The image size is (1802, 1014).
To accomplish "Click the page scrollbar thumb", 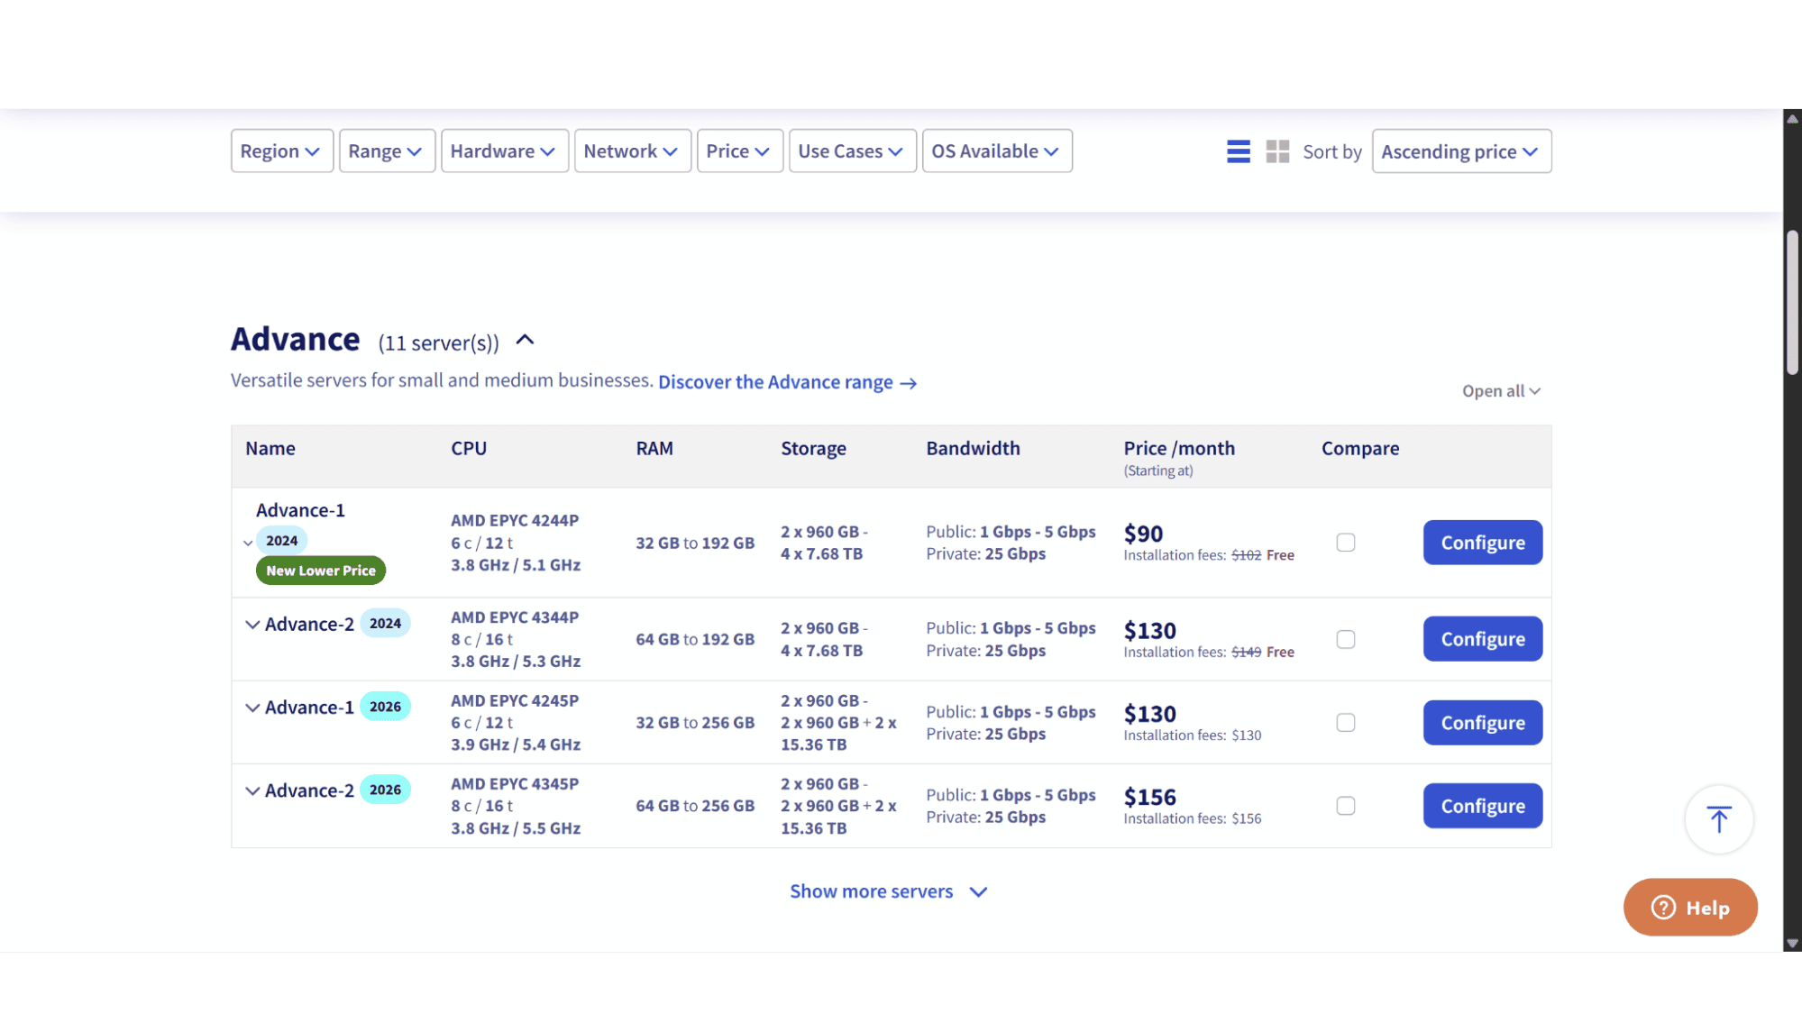I will coord(1792,302).
